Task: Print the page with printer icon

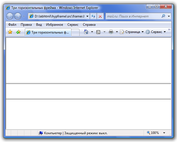Action: tap(111, 32)
